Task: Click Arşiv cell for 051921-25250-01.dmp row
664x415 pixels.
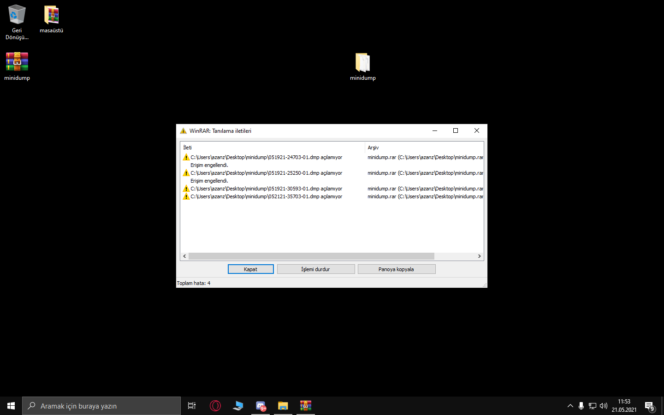Action: (425, 173)
